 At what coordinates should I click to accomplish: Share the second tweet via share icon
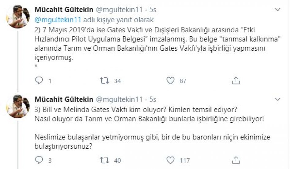click(236, 160)
